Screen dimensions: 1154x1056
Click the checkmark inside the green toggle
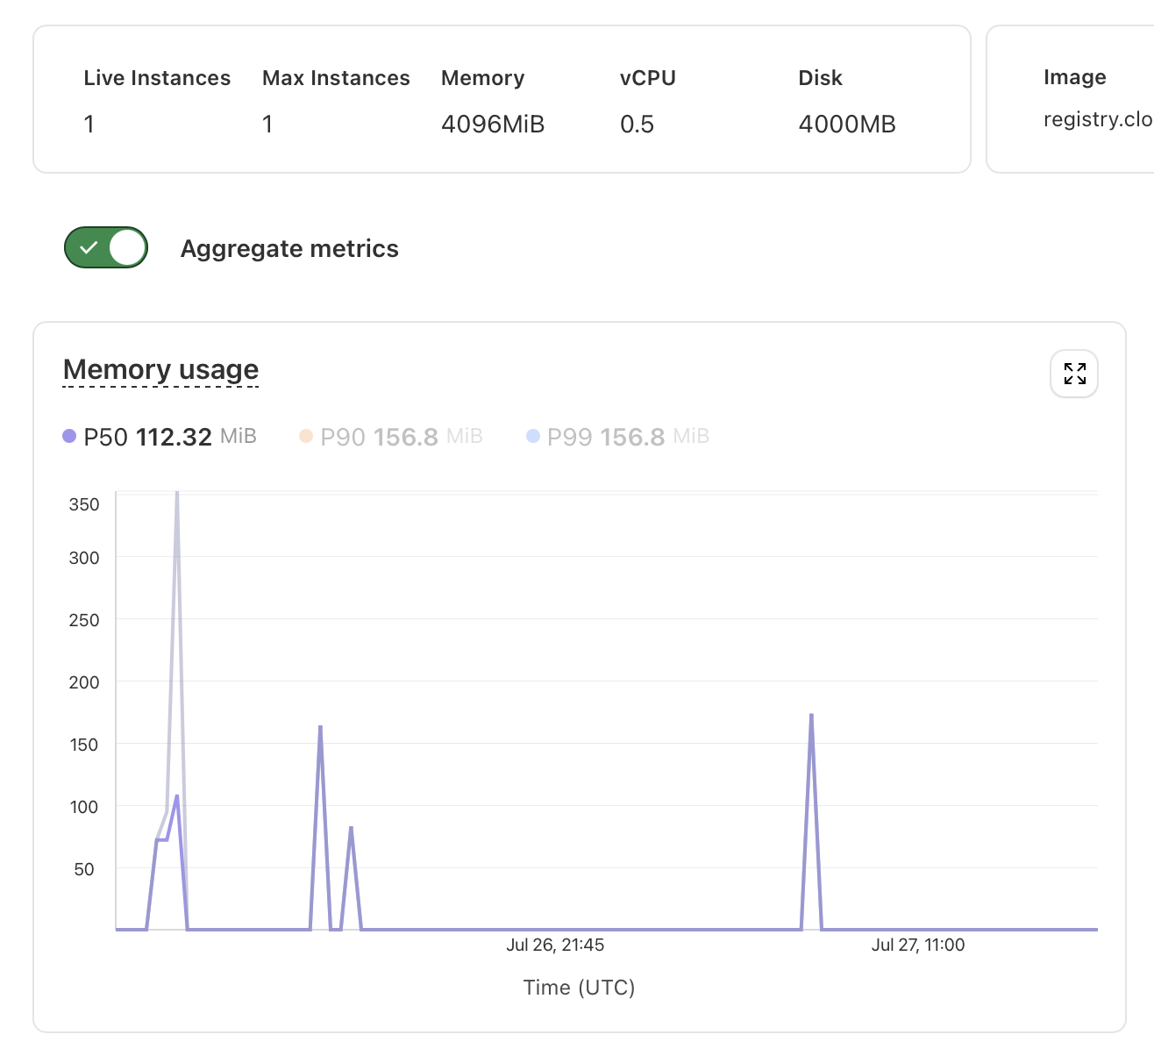pos(89,247)
